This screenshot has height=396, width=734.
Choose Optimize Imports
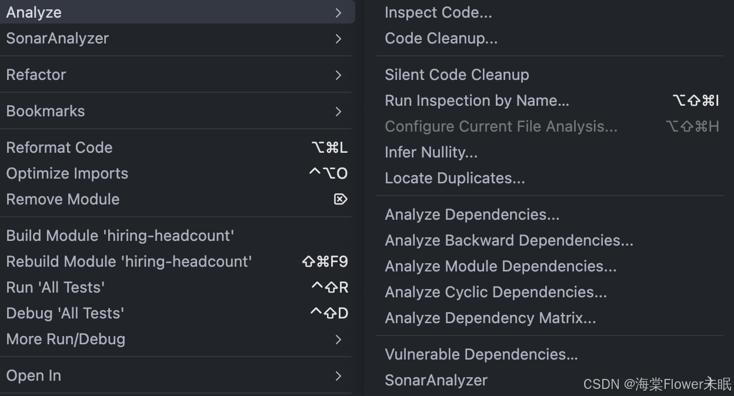tap(67, 174)
